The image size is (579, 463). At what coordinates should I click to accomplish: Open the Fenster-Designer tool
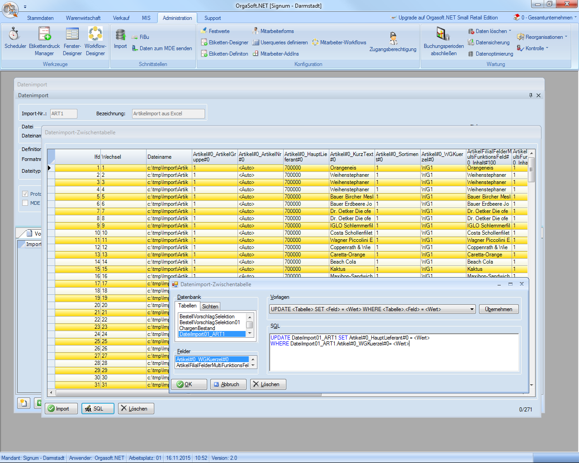[x=72, y=38]
